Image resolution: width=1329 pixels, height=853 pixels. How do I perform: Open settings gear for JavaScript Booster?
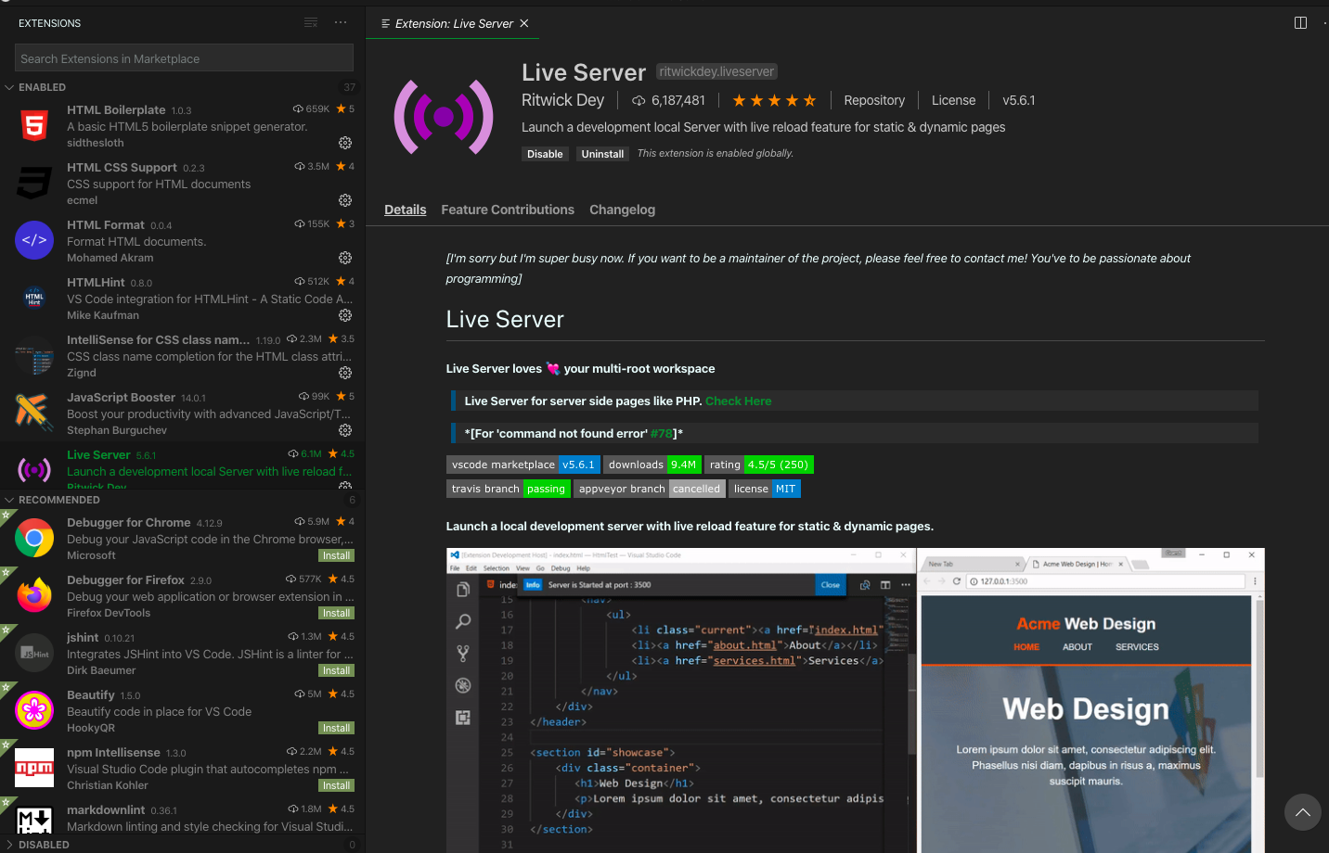point(345,430)
